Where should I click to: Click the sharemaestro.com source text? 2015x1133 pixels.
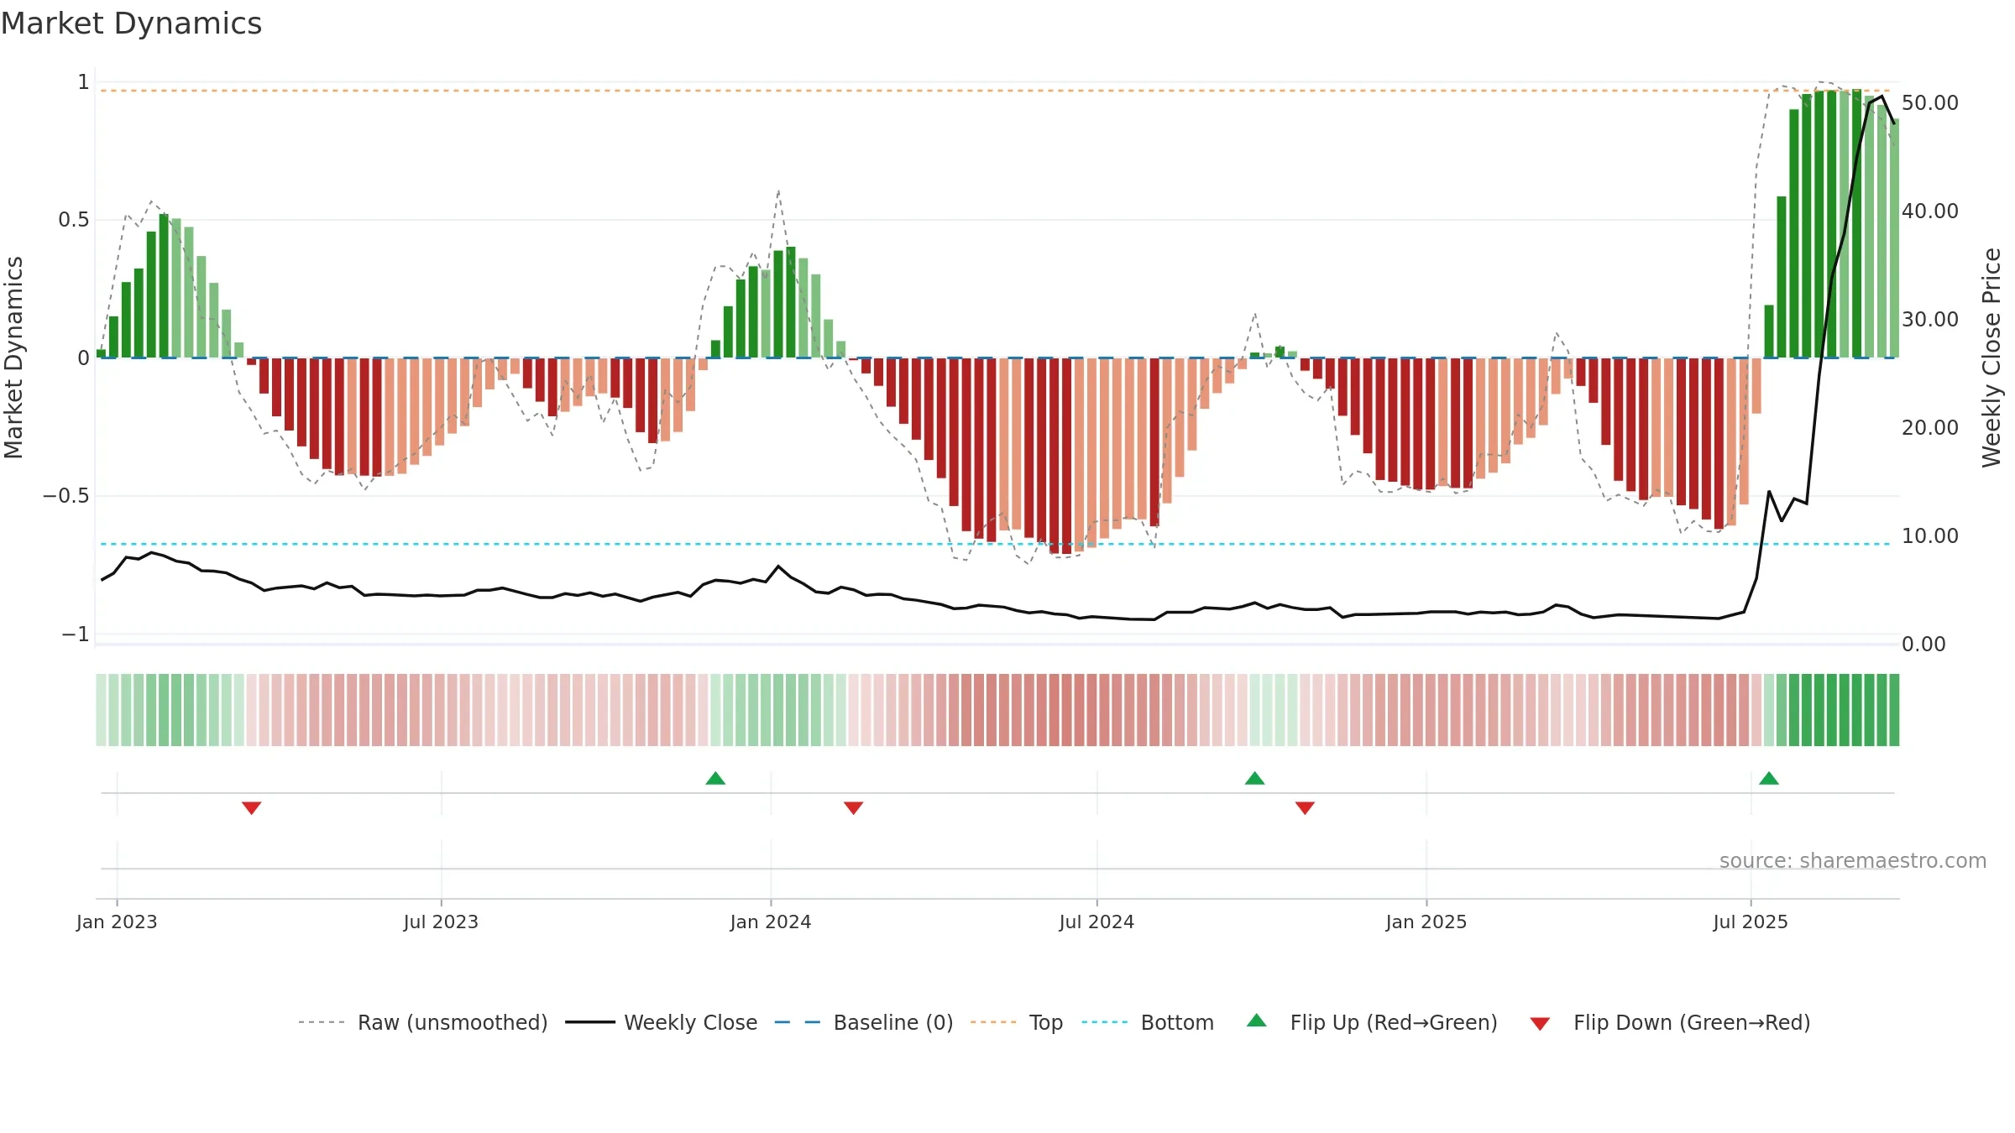pyautogui.click(x=1852, y=860)
